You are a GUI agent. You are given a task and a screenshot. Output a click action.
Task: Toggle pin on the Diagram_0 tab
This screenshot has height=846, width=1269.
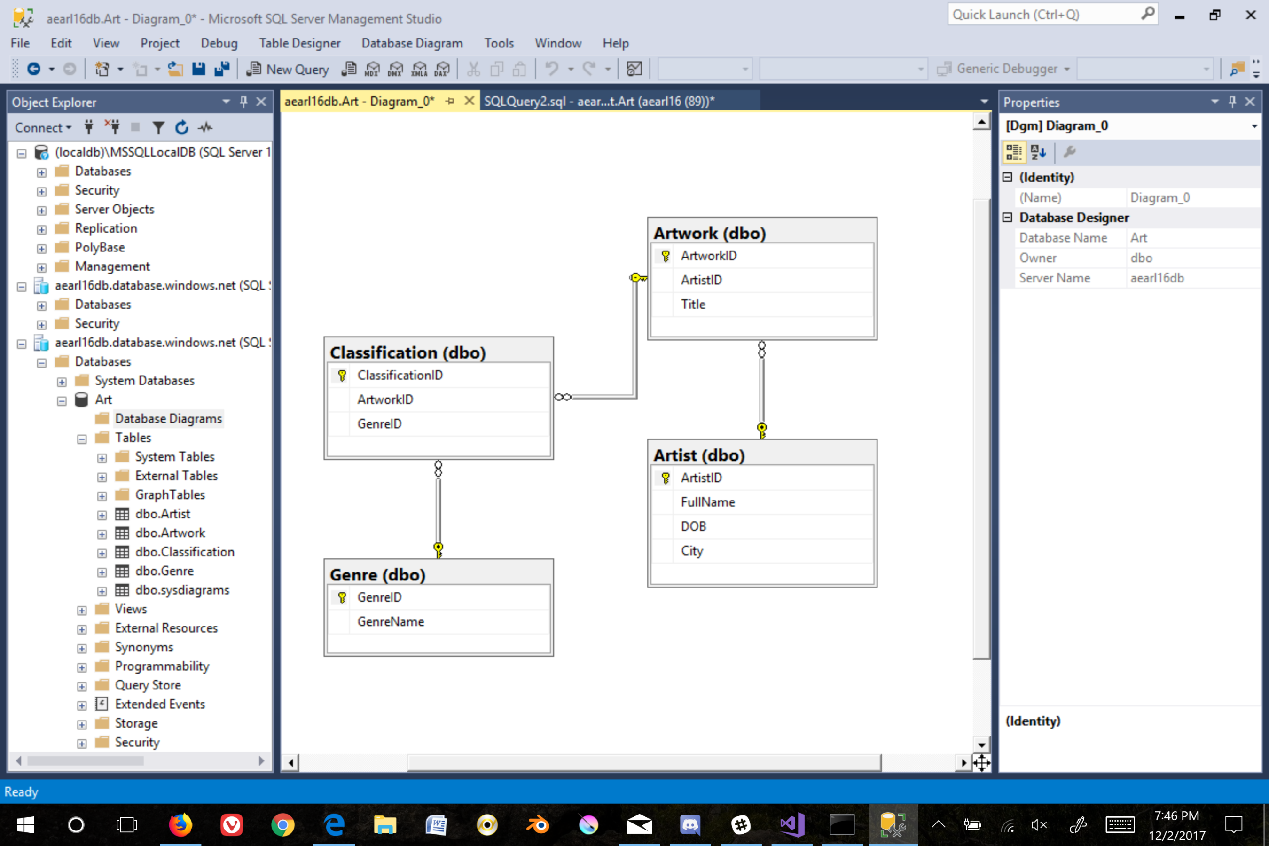[449, 101]
